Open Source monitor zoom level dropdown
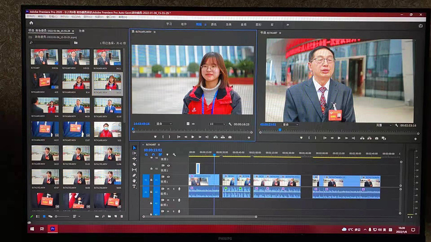The width and height of the screenshot is (431, 242). 164,124
